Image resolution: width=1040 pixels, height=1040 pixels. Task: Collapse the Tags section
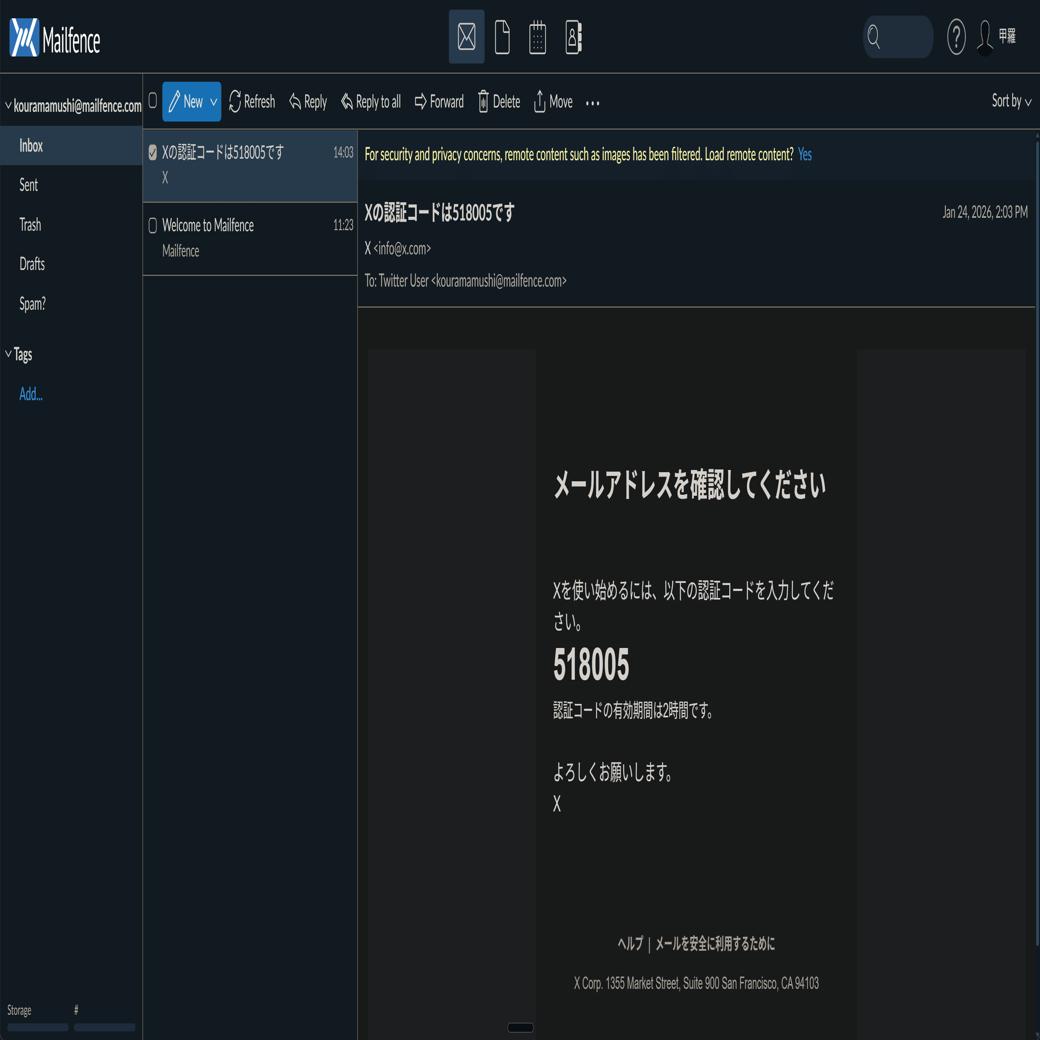8,354
